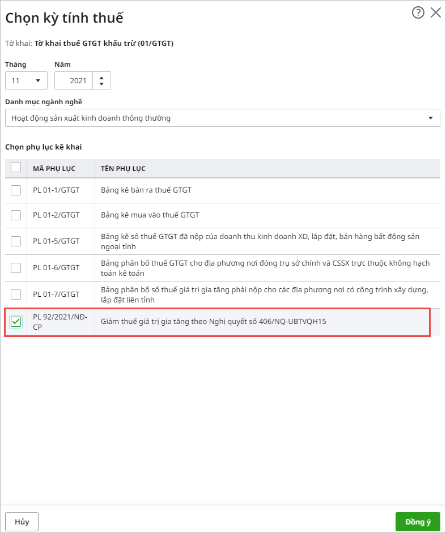Open the help question mark icon
446x533 pixels.
(x=418, y=12)
